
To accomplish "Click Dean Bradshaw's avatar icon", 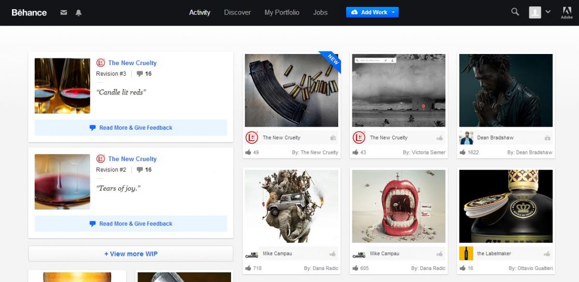I will (466, 137).
